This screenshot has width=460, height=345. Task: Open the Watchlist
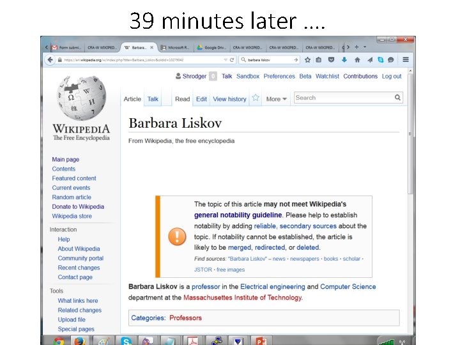pyautogui.click(x=327, y=76)
